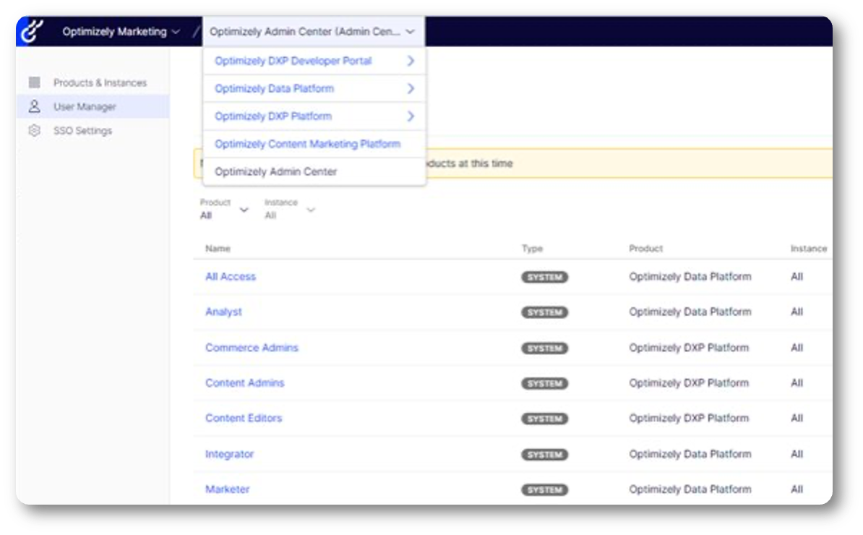Click SYSTEM badge in Content Editors row
Screen dimensions: 863x535
pos(545,419)
